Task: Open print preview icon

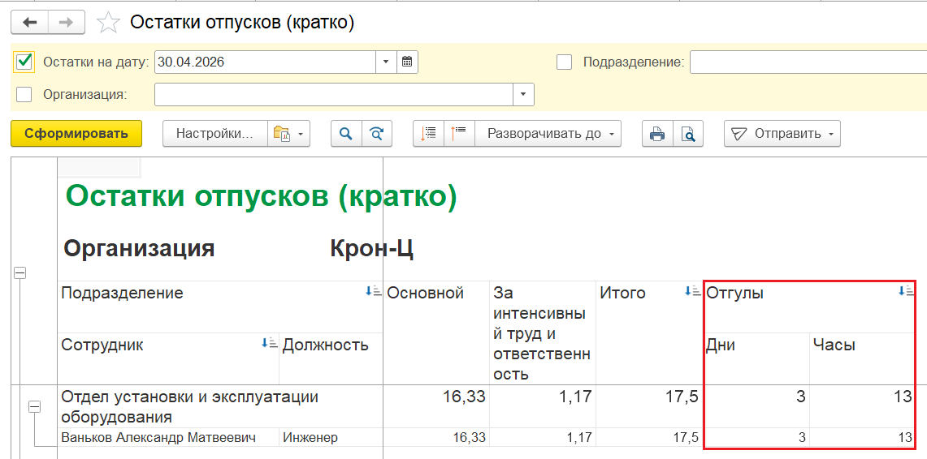Action: tap(688, 134)
